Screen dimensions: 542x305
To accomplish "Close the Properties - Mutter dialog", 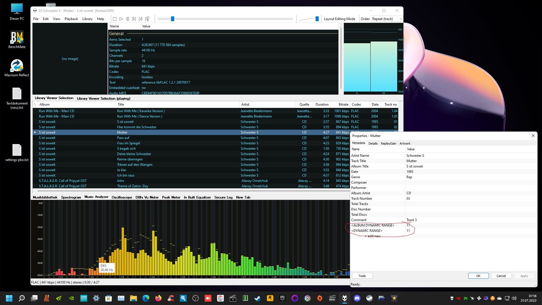I will (x=533, y=136).
